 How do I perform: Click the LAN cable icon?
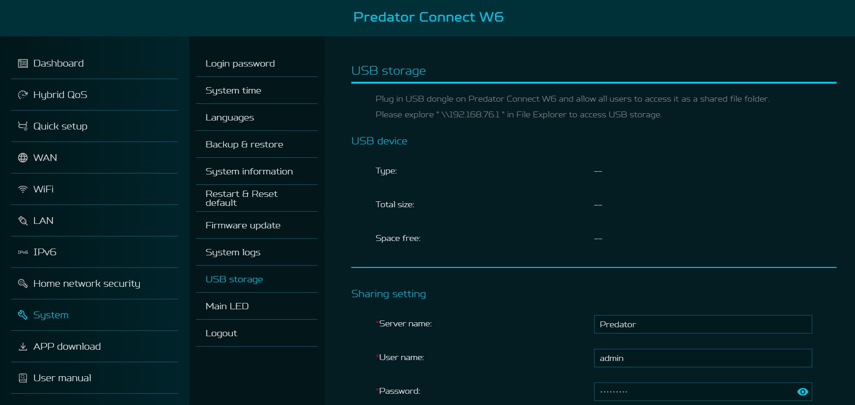point(22,221)
